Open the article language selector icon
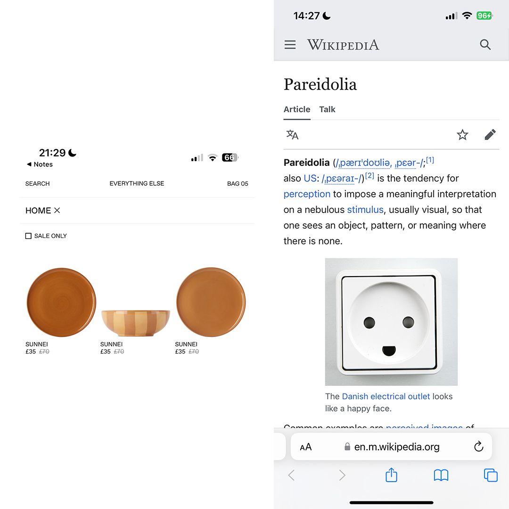The image size is (509, 509). (292, 134)
